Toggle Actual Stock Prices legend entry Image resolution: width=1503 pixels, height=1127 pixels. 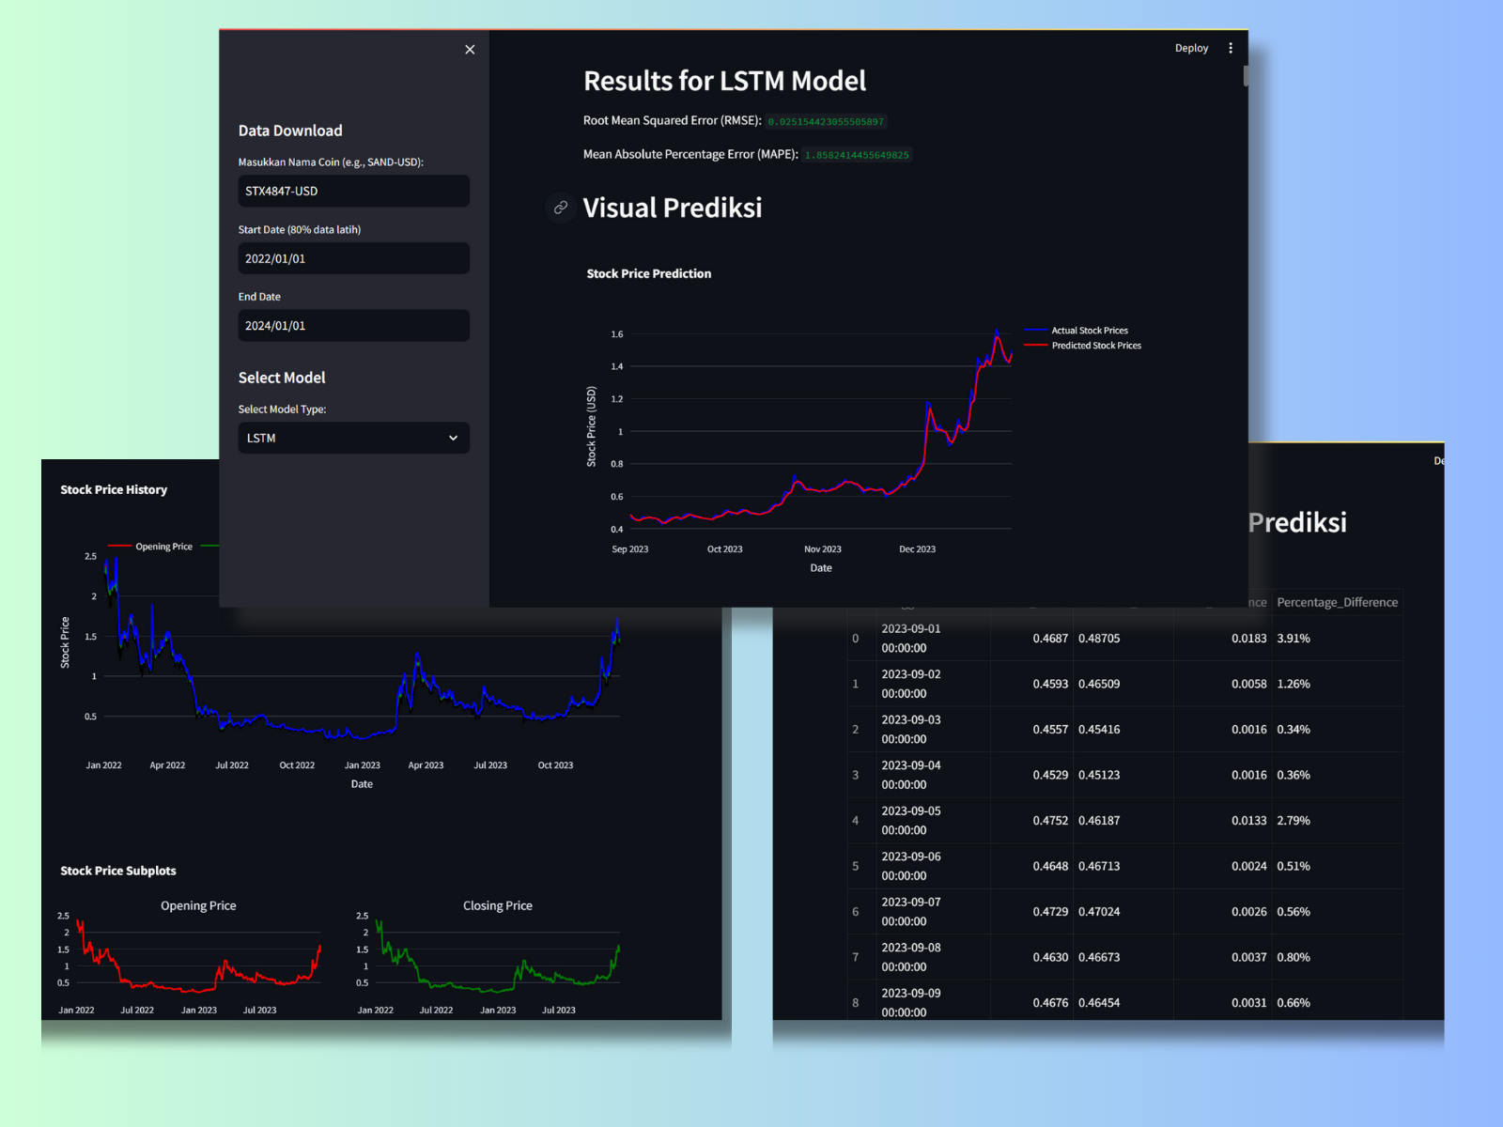(x=1077, y=331)
